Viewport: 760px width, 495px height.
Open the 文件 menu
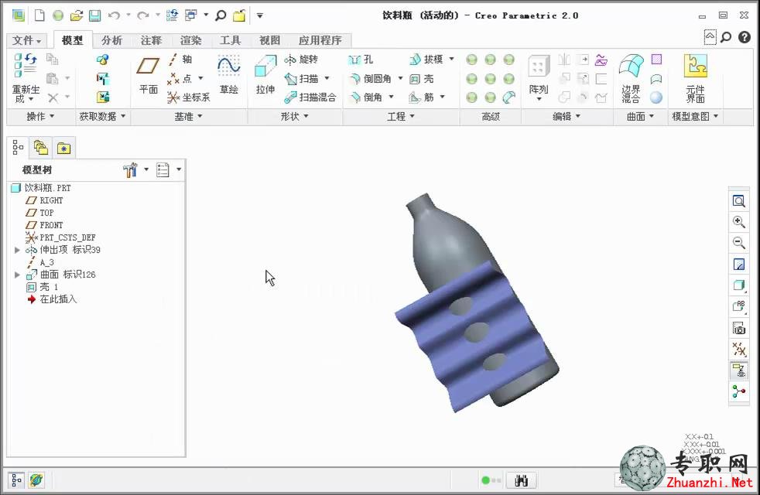[26, 40]
